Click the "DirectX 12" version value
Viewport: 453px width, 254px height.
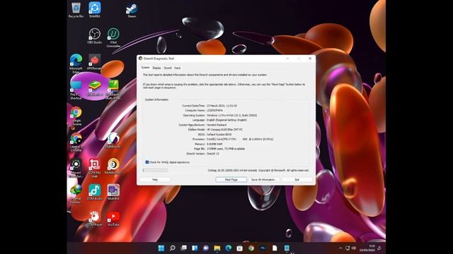[x=213, y=154]
